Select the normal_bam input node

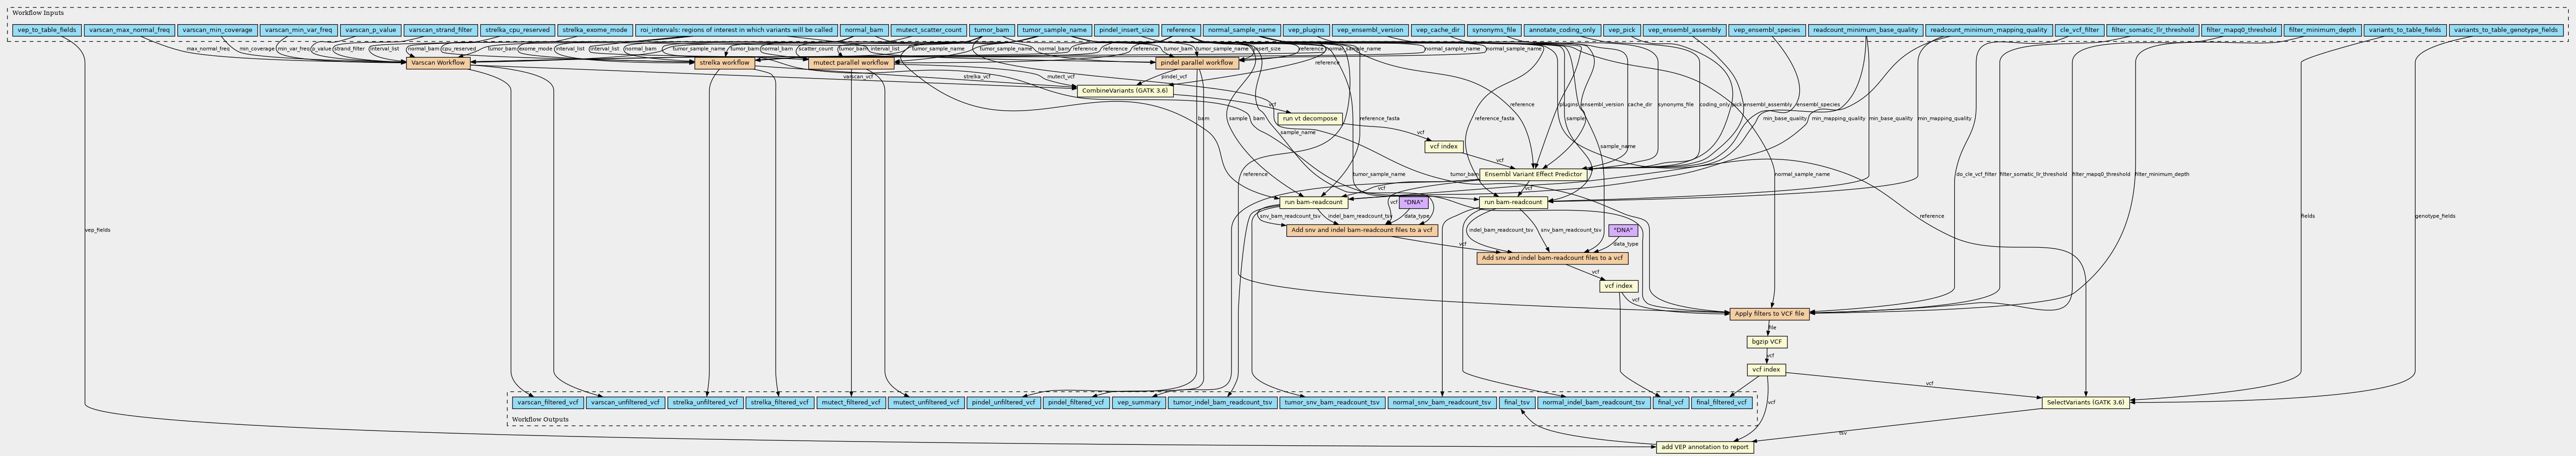coord(863,30)
